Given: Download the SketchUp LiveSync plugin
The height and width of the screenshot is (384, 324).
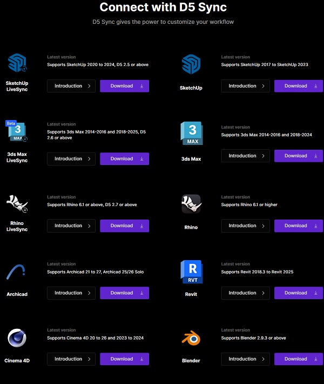Looking at the screenshot, I should click(x=124, y=86).
